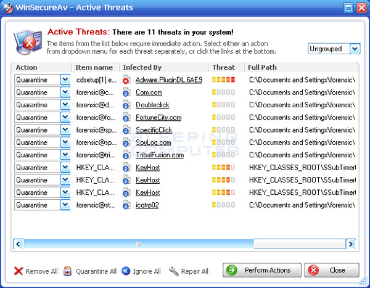Sort by the Action column header

(41, 67)
